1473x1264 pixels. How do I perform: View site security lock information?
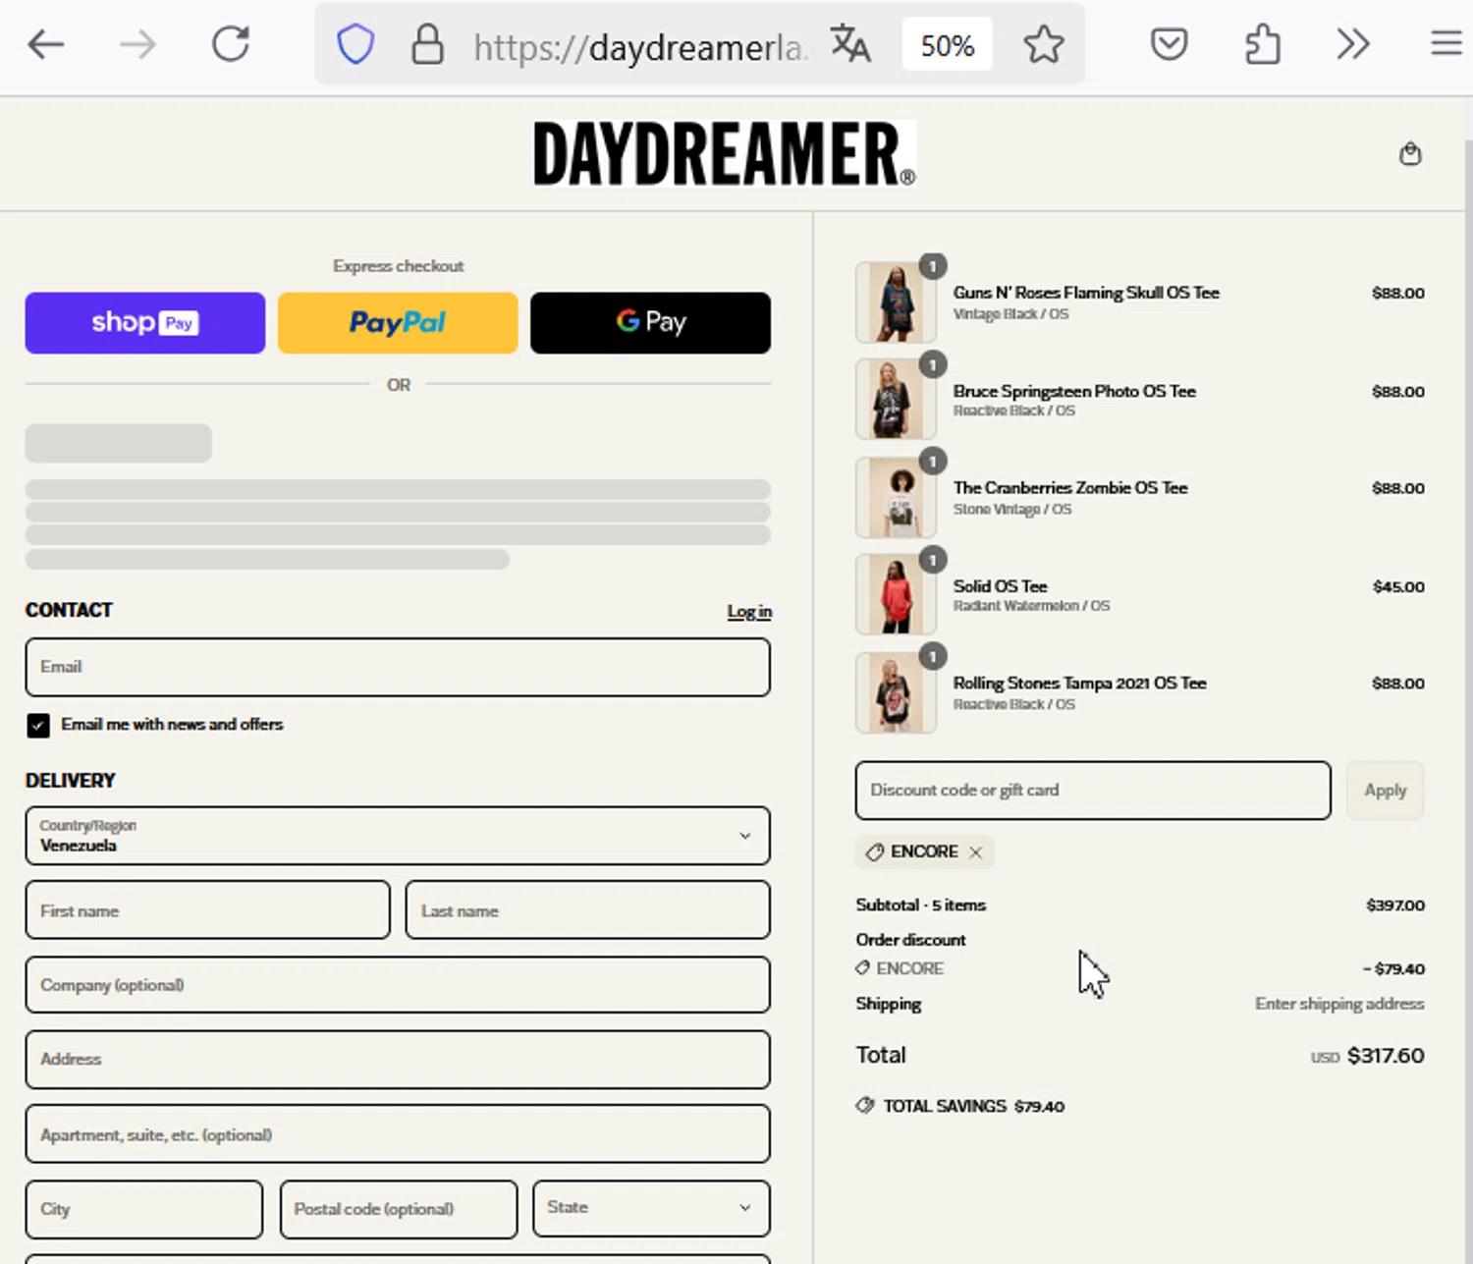[427, 44]
